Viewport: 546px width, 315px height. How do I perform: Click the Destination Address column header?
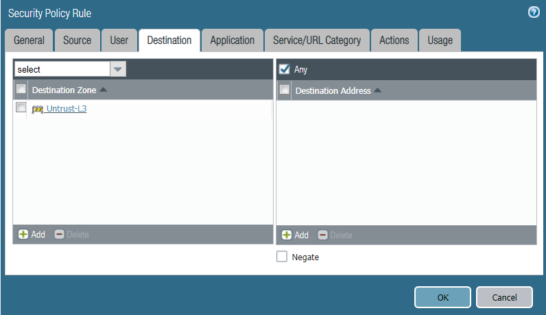point(414,91)
